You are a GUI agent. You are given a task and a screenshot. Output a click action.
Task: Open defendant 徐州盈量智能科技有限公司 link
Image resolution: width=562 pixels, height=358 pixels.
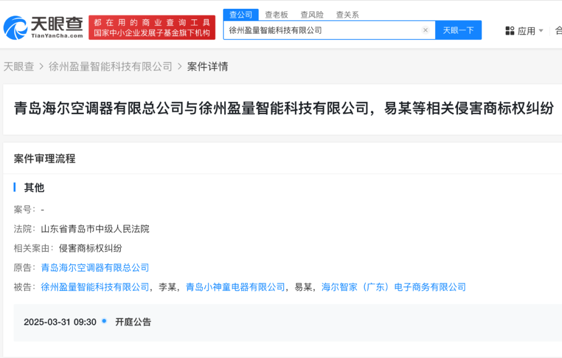tap(95, 287)
